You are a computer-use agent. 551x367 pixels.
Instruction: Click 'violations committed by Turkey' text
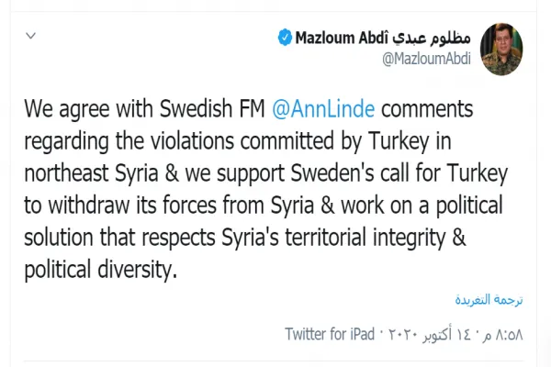point(290,140)
